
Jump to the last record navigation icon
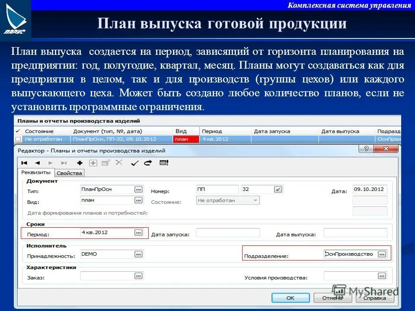pyautogui.click(x=64, y=163)
